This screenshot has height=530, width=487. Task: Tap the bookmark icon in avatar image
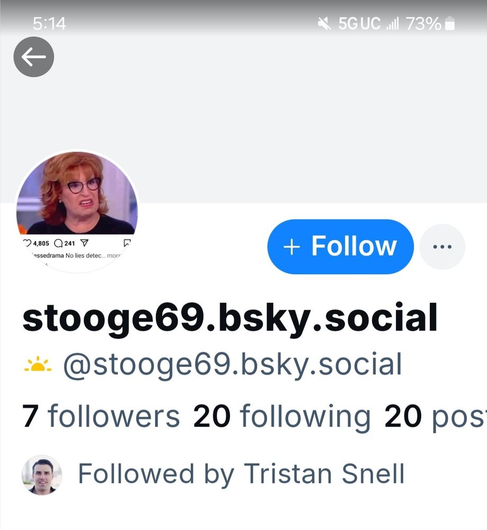click(127, 243)
